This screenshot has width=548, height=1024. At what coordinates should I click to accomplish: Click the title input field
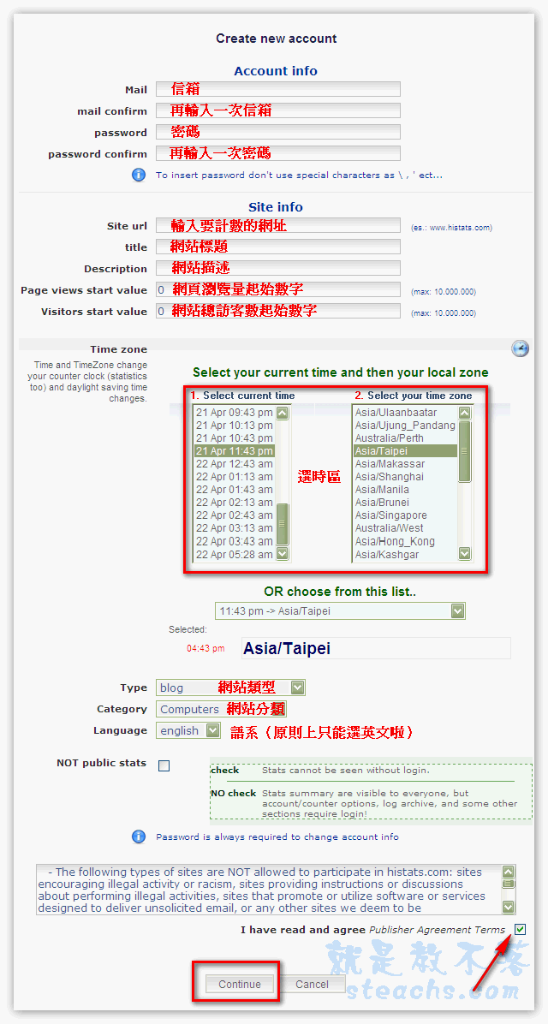click(x=277, y=247)
